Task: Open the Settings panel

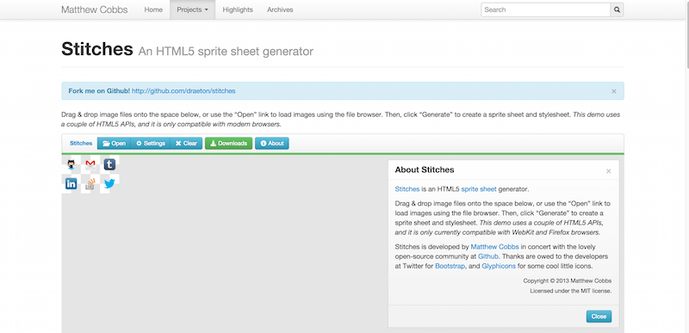Action: coord(150,144)
